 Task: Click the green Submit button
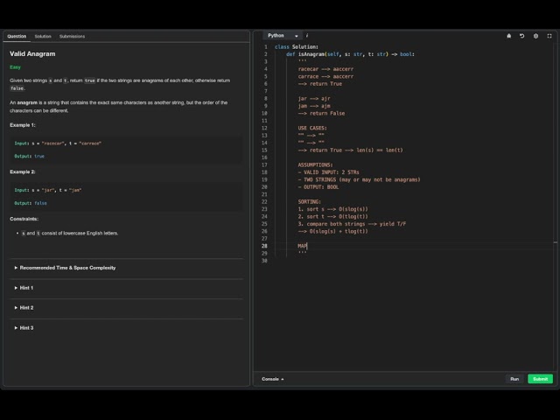click(540, 379)
